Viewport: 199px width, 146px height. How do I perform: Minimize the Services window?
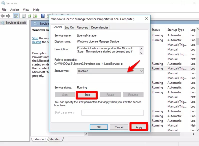pyautogui.click(x=172, y=3)
